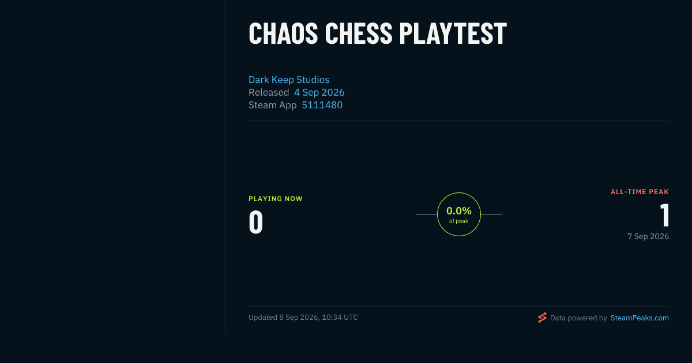The width and height of the screenshot is (692, 363).
Task: Click the Steam App label text
Action: pos(273,105)
